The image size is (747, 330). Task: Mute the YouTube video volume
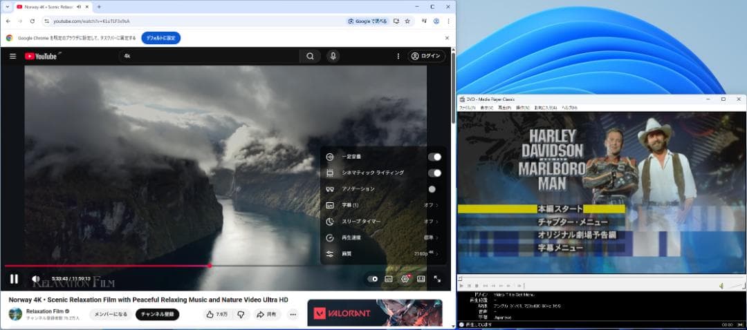pyautogui.click(x=36, y=279)
